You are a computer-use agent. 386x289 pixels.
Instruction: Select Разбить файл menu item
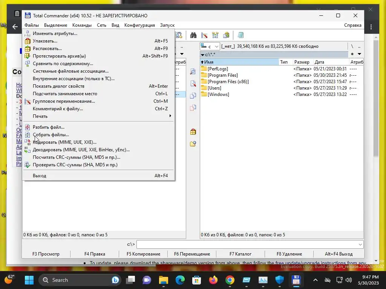(98, 127)
